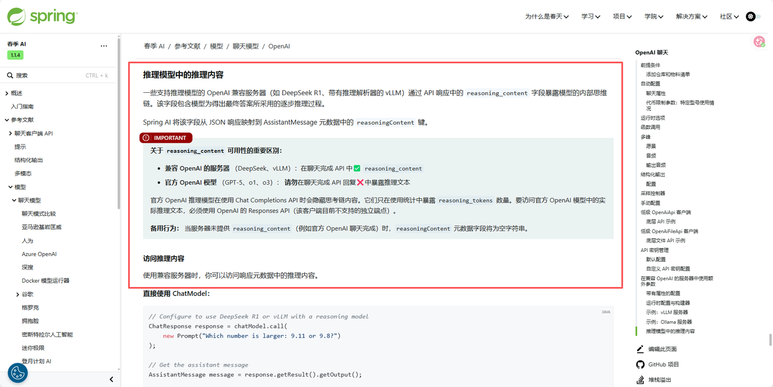
Task: Open the 为什么是春天 dropdown menu
Action: [547, 16]
